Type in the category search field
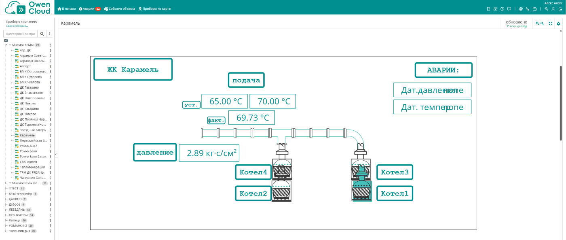Screen dimensions: 566x240 click(21, 34)
